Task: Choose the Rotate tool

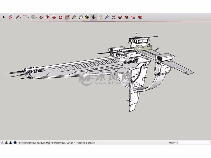Action: 60,17
